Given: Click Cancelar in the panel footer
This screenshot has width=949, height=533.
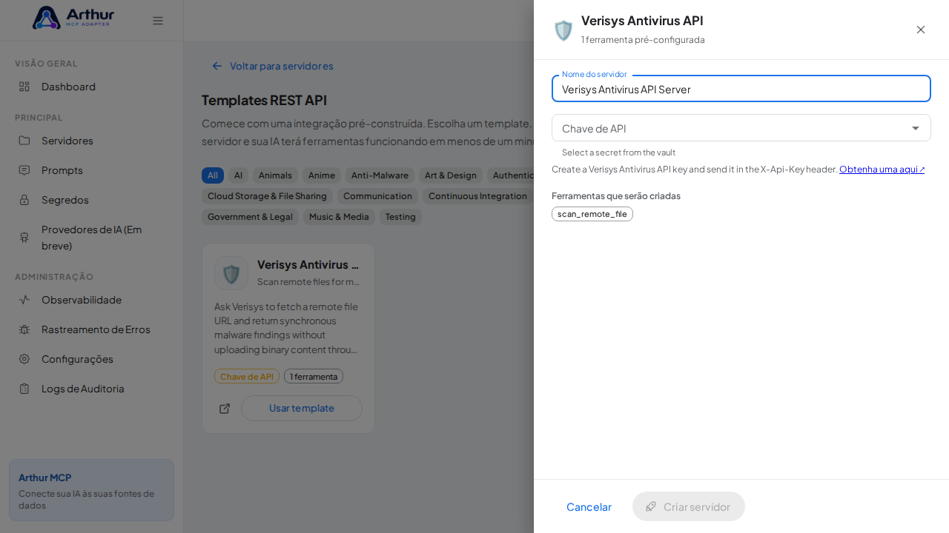Looking at the screenshot, I should pyautogui.click(x=589, y=506).
